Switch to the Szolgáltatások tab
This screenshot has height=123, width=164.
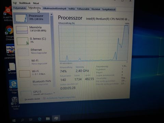(x=109, y=10)
